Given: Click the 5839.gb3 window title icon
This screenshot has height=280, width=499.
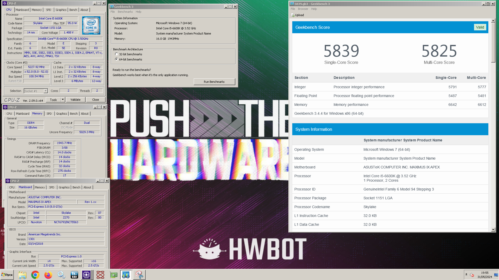Looking at the screenshot, I should [292, 4].
